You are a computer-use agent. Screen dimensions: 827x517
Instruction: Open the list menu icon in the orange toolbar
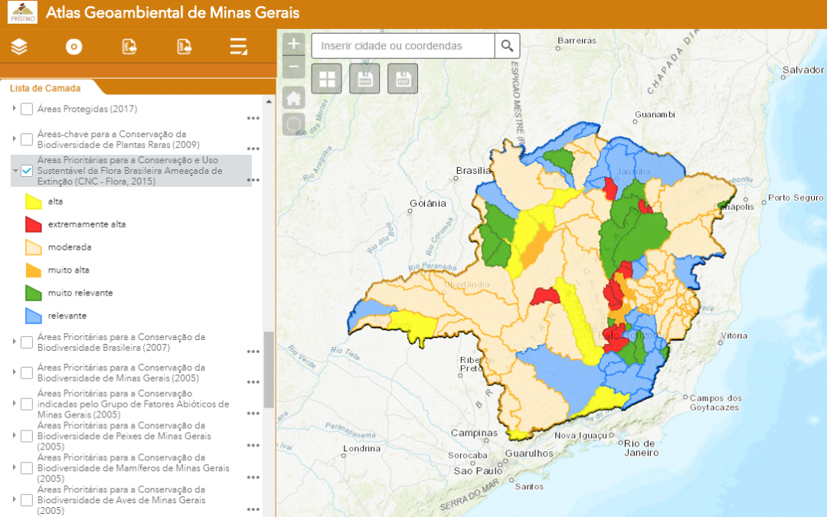tap(239, 47)
